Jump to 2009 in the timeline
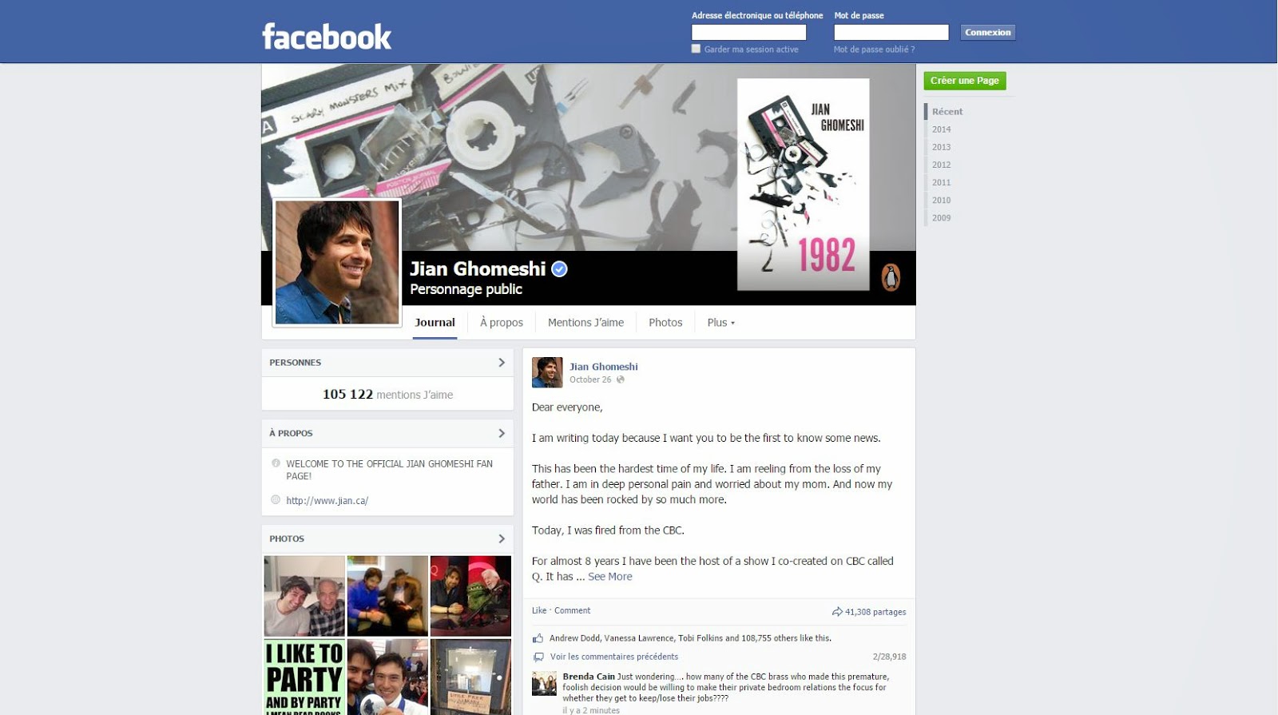Viewport: 1278px width, 715px height. tap(941, 217)
